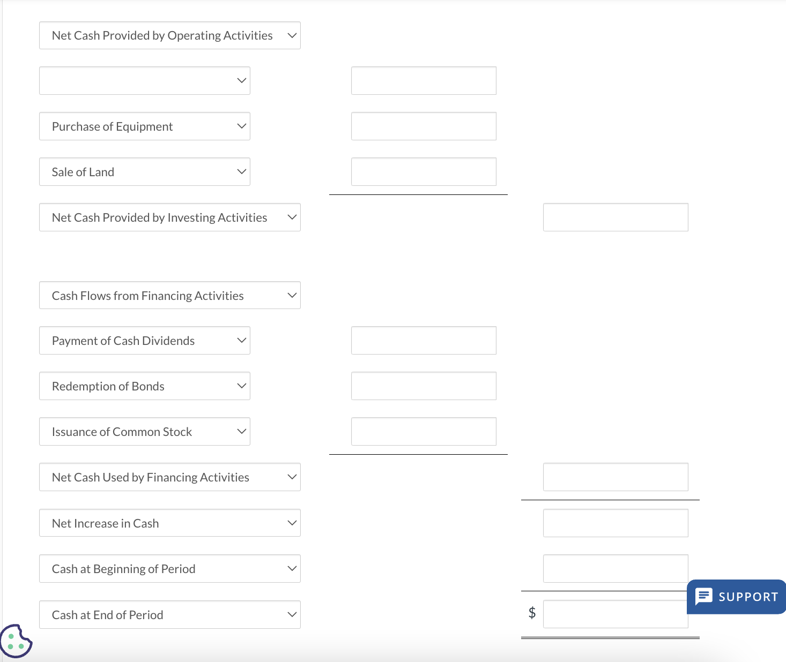The width and height of the screenshot is (786, 662).
Task: Expand the Purchase of Equipment dropdown
Action: tap(145, 126)
